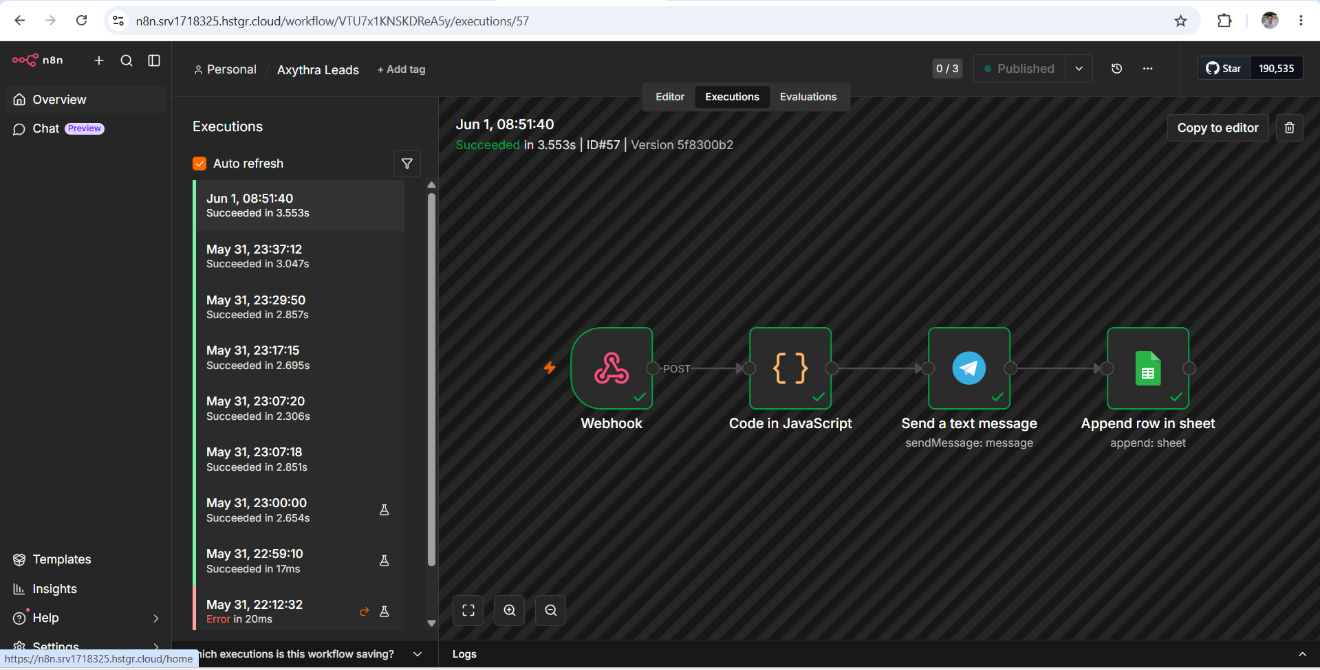Open Chrome three-dot menu
Viewport: 1320px width, 670px height.
coord(1301,21)
